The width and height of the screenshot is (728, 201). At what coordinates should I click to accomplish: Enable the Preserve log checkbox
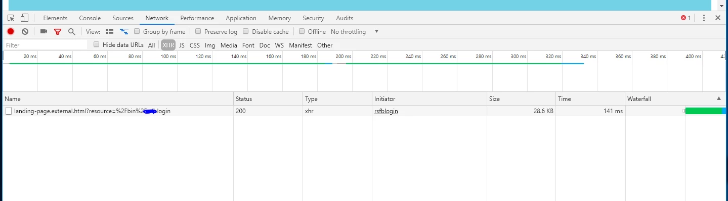pos(198,31)
